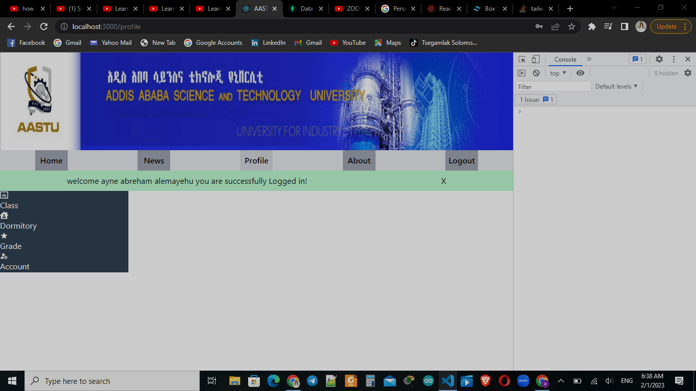Bookmark this tab with the star
Screen dimensions: 696x391
click(572, 26)
